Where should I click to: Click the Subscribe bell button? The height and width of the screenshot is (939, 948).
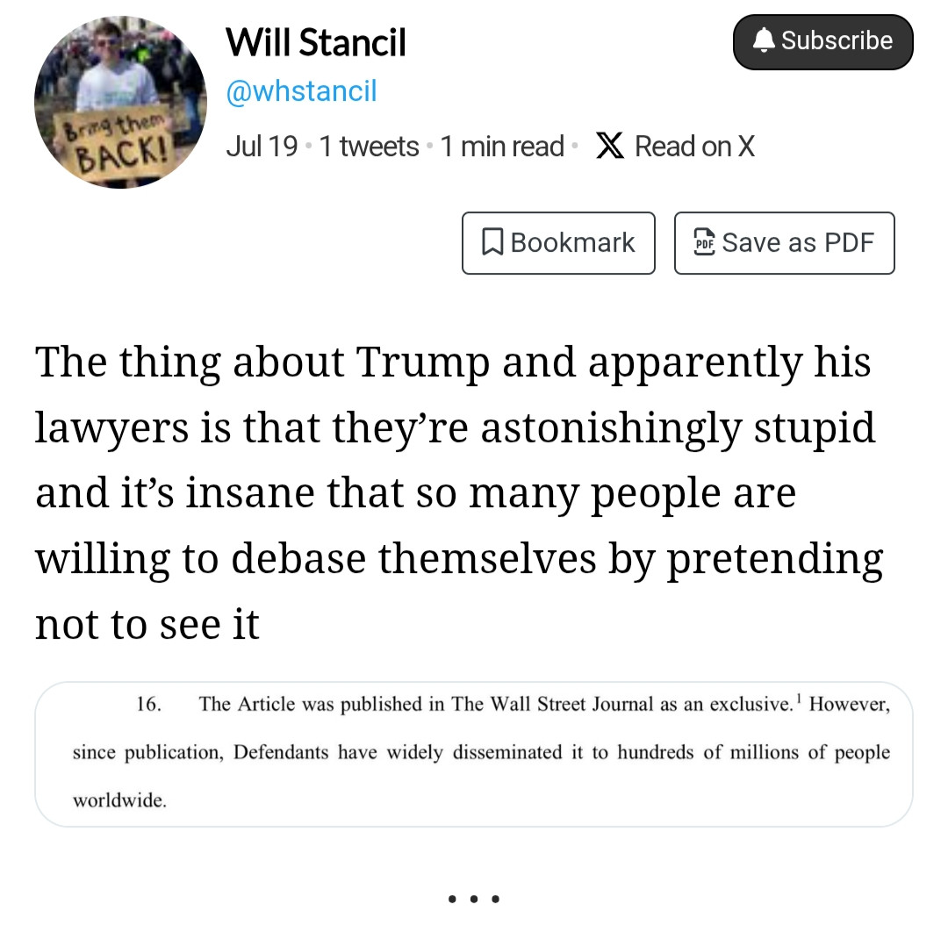[822, 42]
